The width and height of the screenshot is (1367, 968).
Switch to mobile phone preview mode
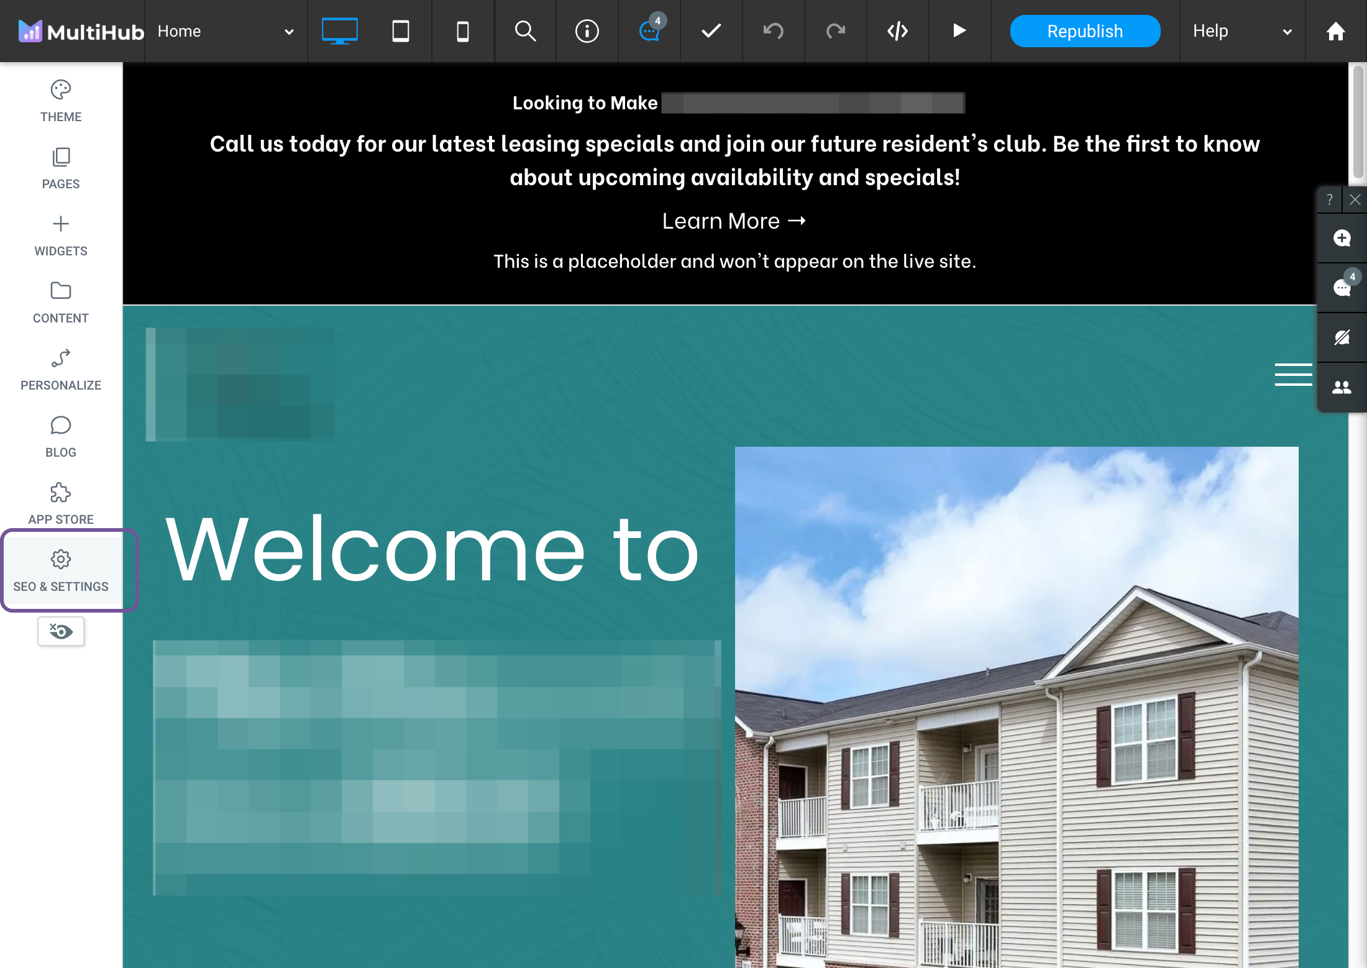(x=463, y=31)
